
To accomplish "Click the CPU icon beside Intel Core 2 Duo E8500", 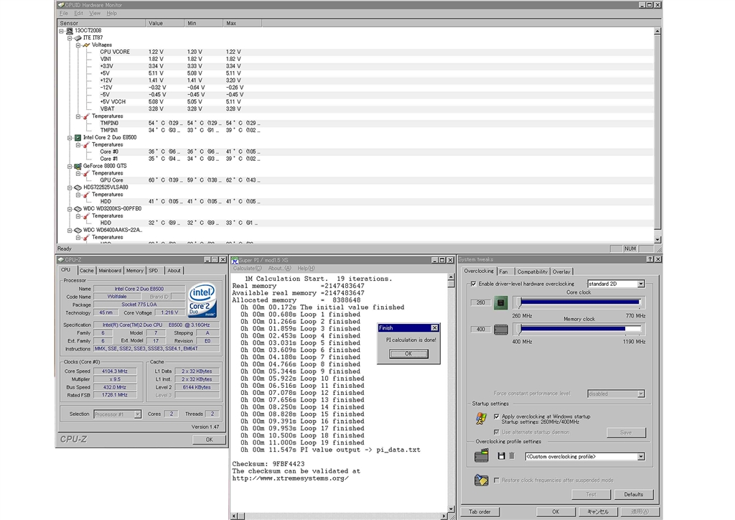I will click(x=78, y=138).
